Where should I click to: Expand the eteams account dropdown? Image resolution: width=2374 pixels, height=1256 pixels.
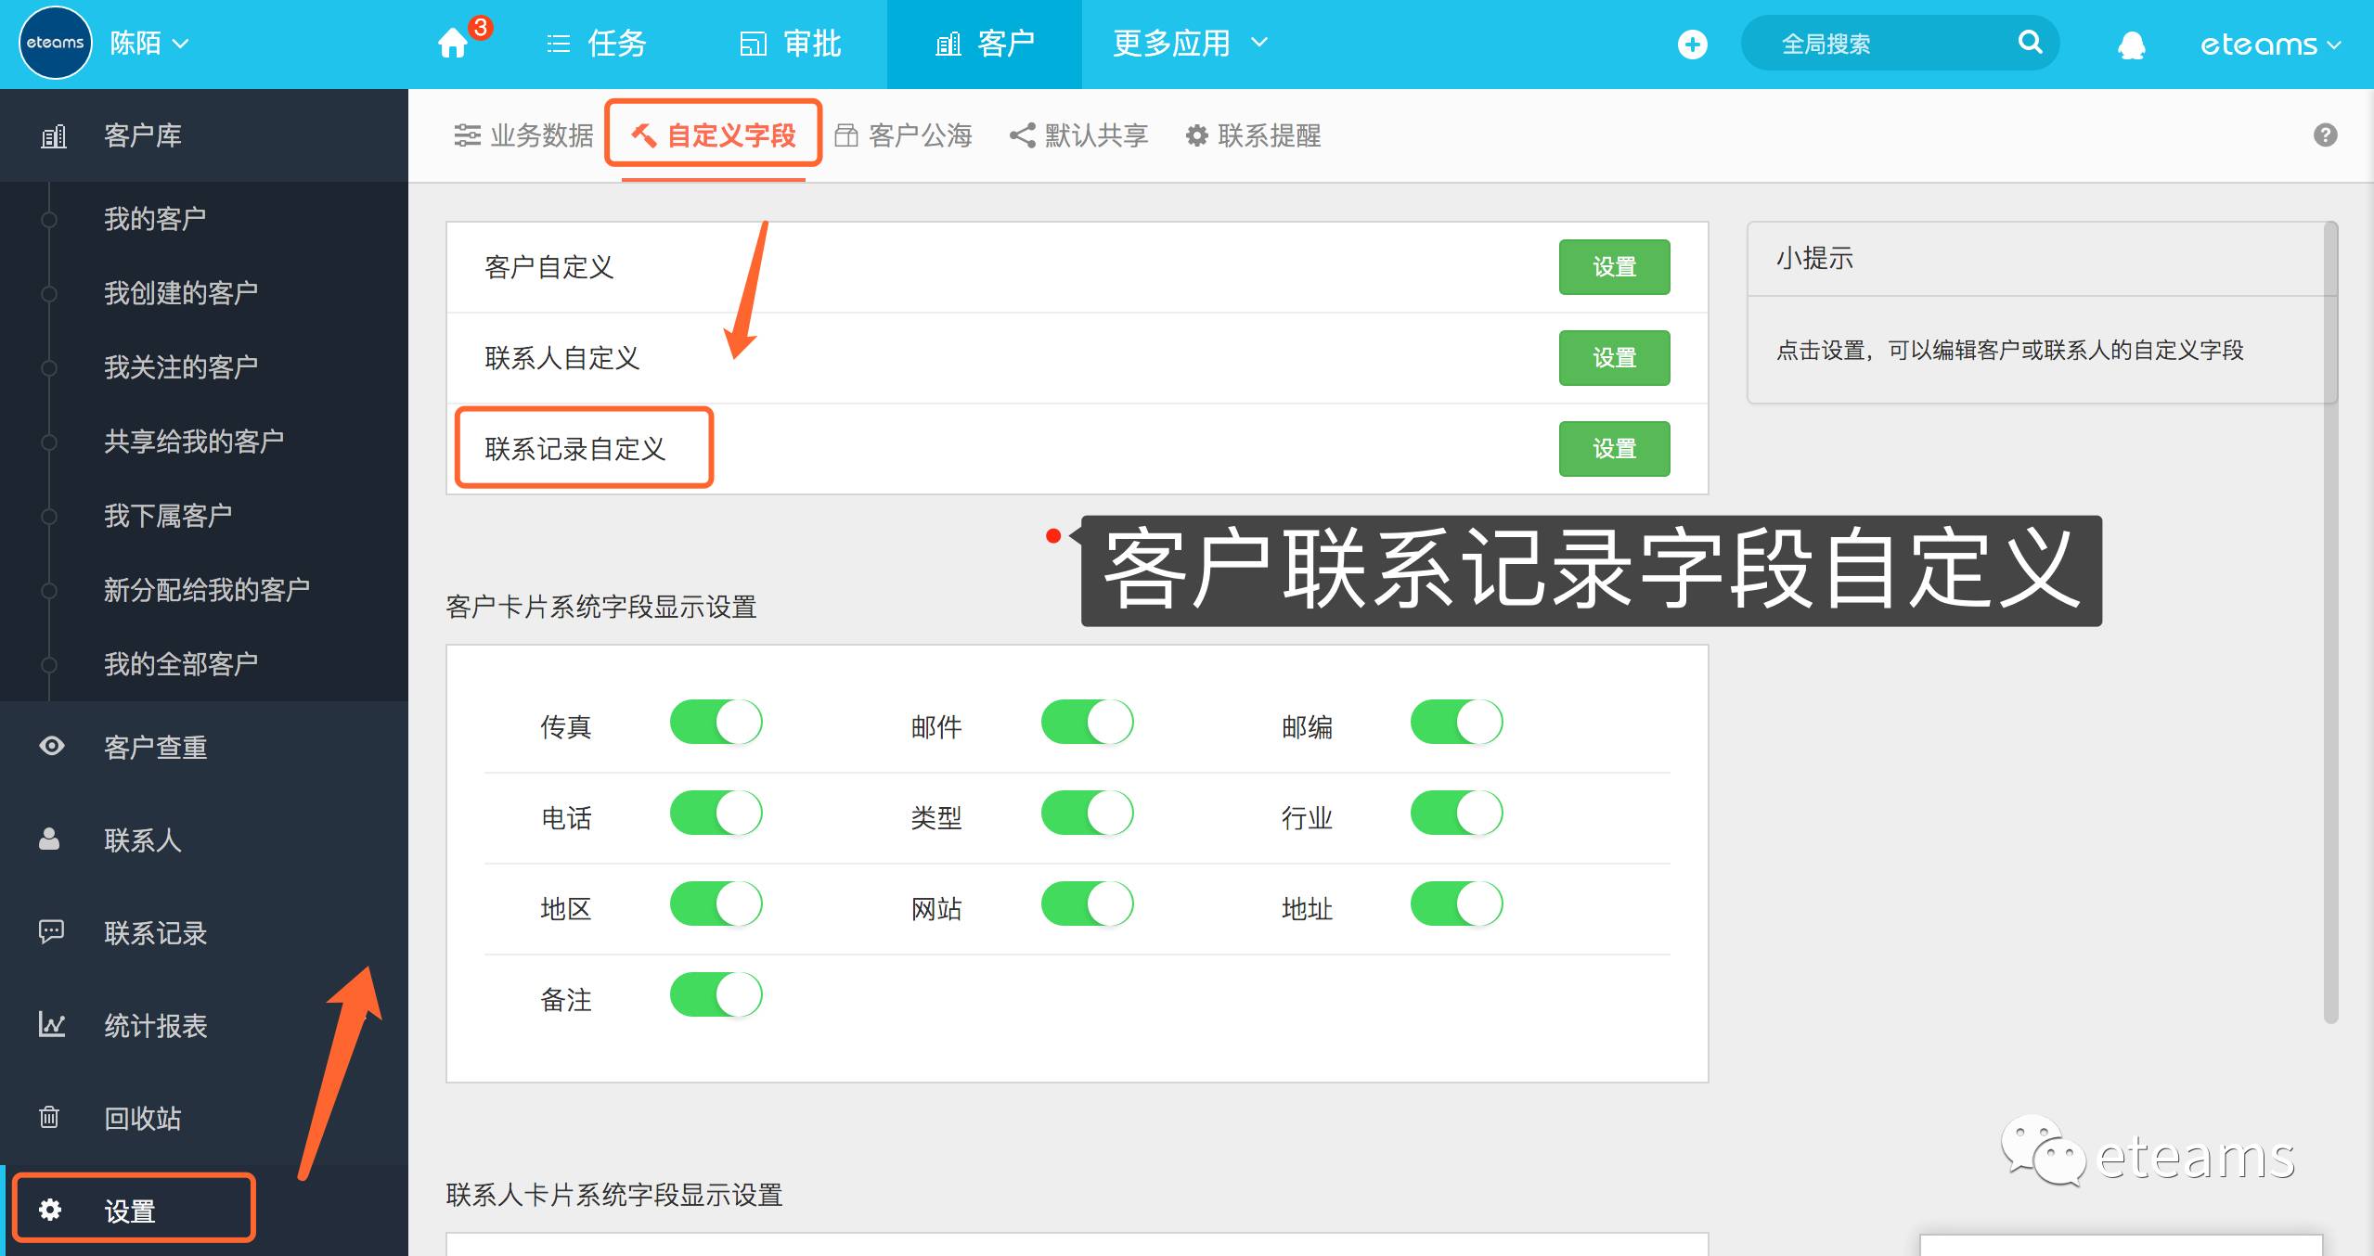2269,44
